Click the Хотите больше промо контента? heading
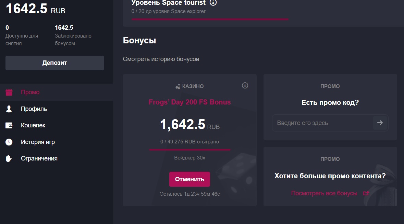Image resolution: width=404 pixels, height=224 pixels. click(330, 176)
